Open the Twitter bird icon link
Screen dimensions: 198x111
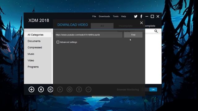click(136, 16)
